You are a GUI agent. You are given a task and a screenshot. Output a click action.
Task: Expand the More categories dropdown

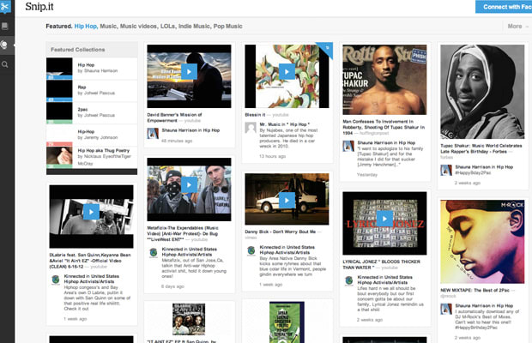click(517, 26)
